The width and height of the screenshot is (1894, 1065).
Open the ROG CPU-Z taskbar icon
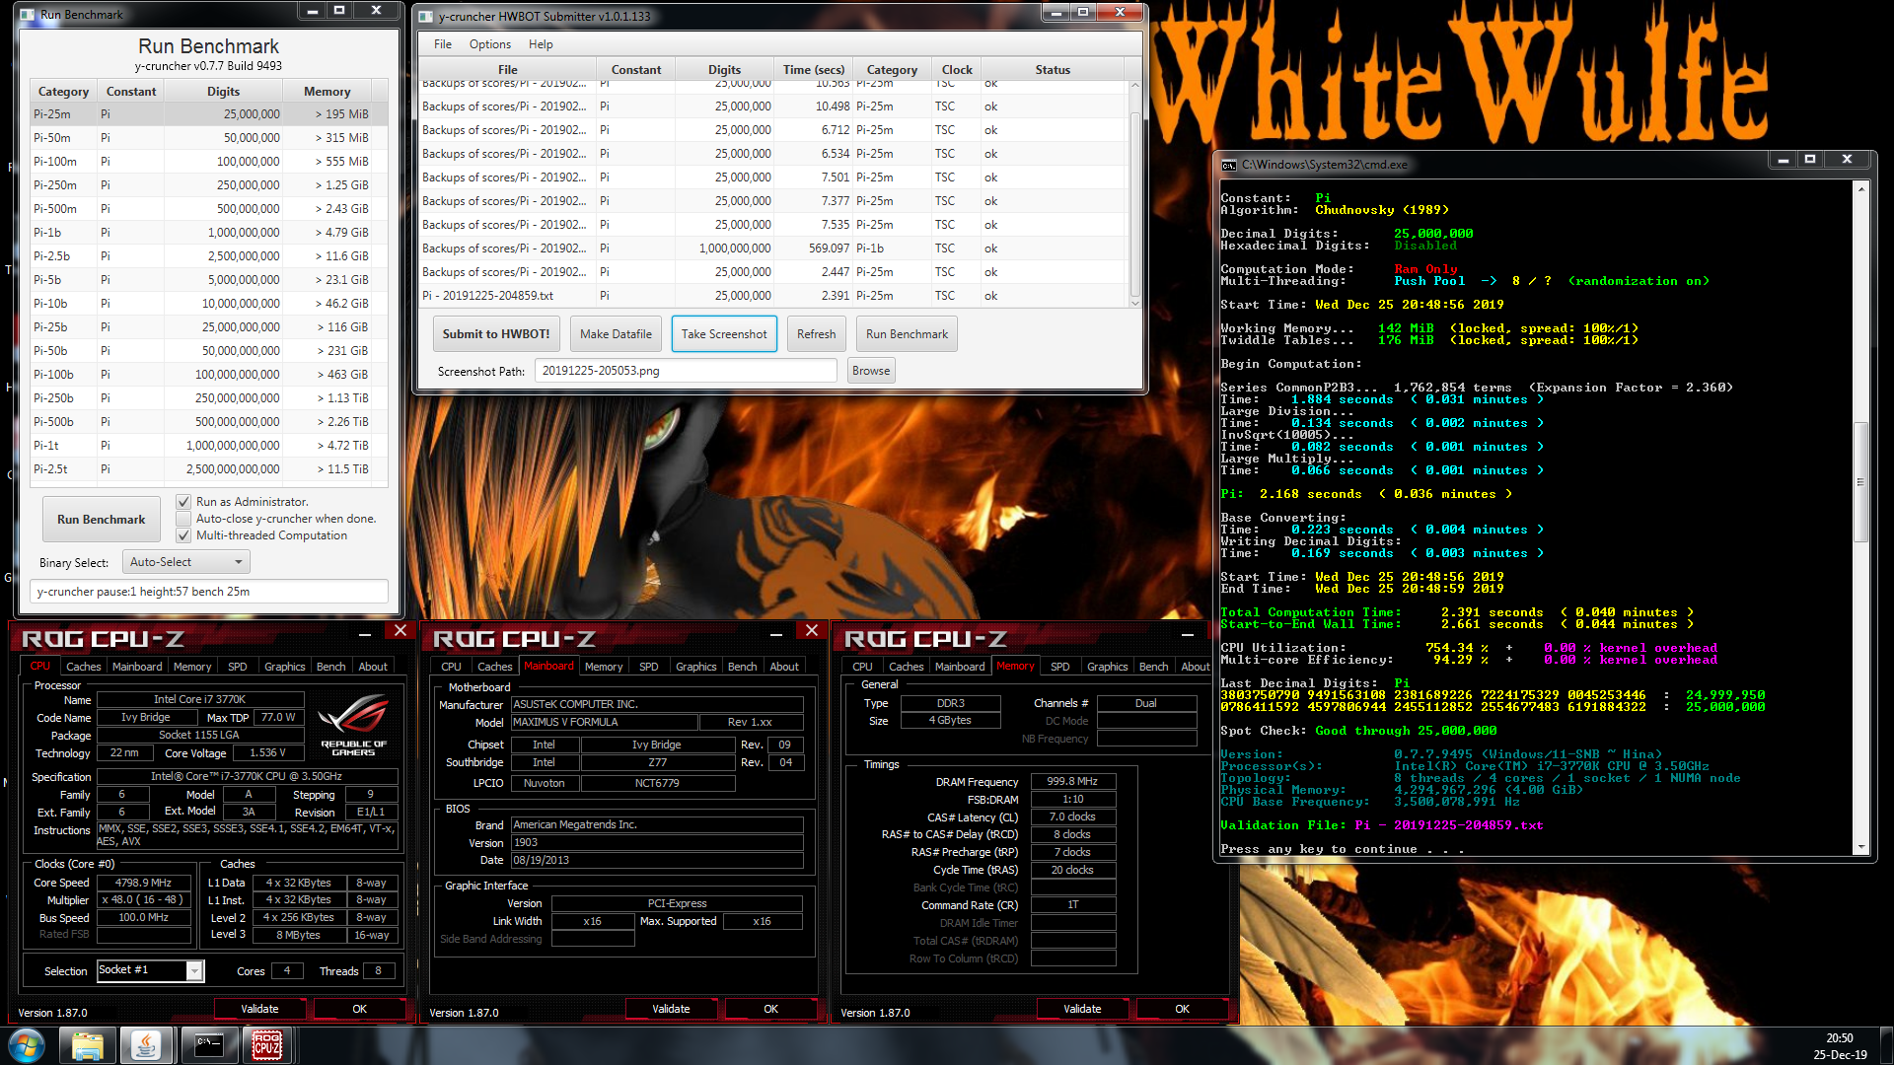(x=267, y=1045)
